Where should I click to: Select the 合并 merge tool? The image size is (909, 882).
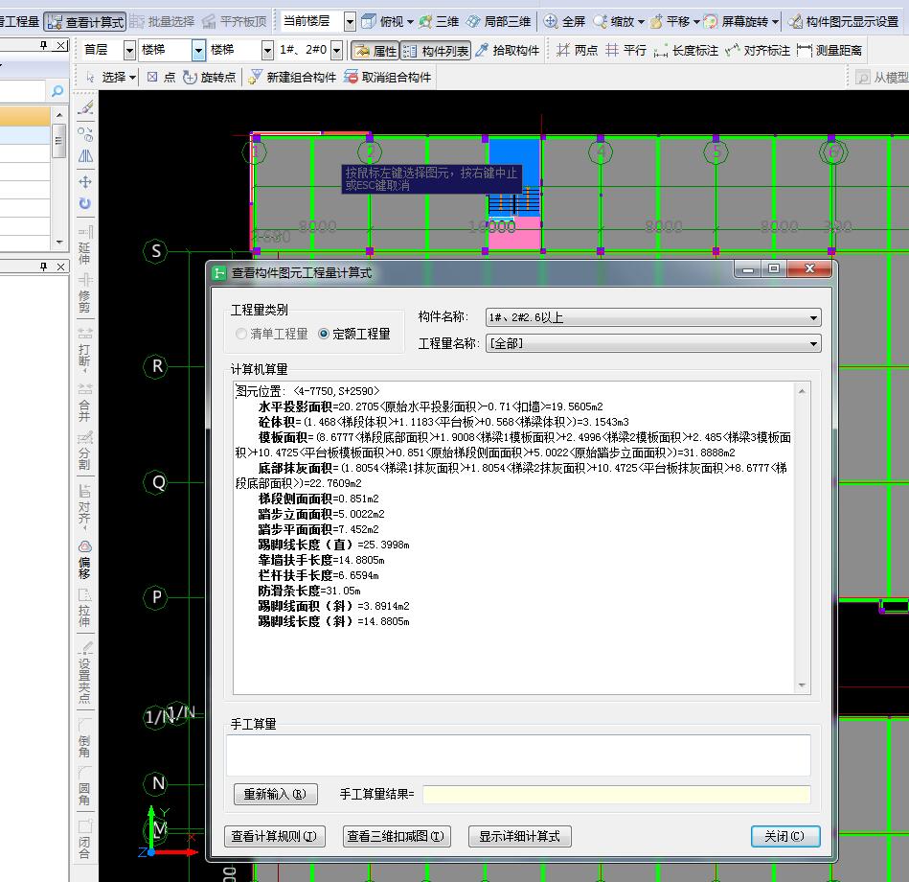pos(84,402)
